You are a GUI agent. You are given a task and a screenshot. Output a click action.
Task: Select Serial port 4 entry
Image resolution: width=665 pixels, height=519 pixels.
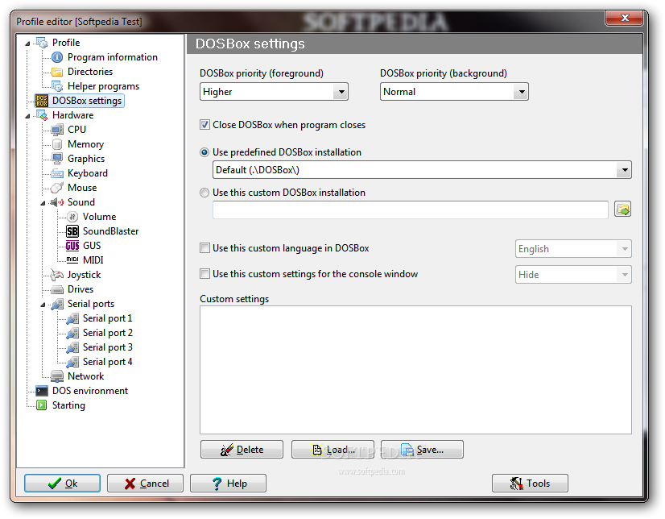[107, 362]
